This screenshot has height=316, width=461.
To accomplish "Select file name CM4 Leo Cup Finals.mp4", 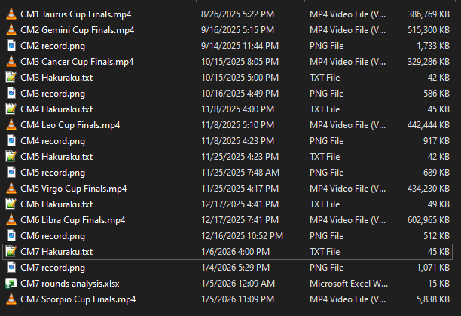I will (70, 125).
